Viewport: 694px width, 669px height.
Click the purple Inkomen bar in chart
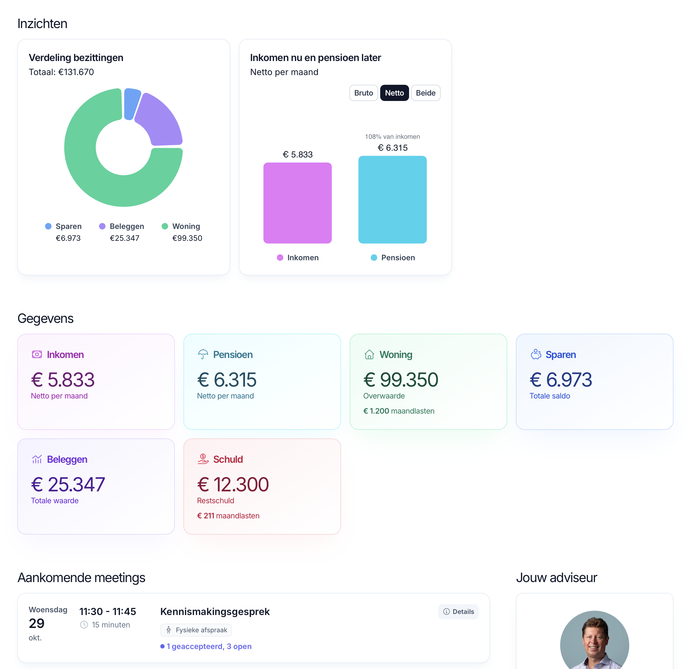297,203
